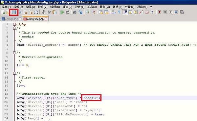Collapse the comment fold at line 2

[x=14, y=28]
